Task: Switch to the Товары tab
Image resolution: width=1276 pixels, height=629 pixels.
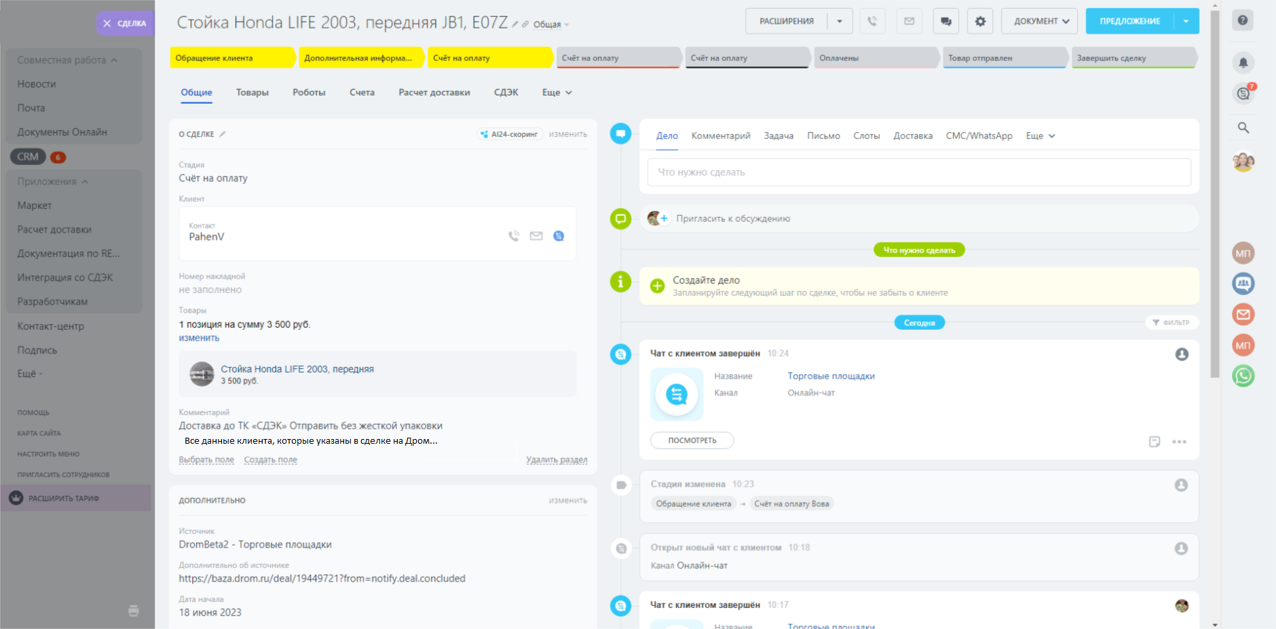Action: click(252, 92)
